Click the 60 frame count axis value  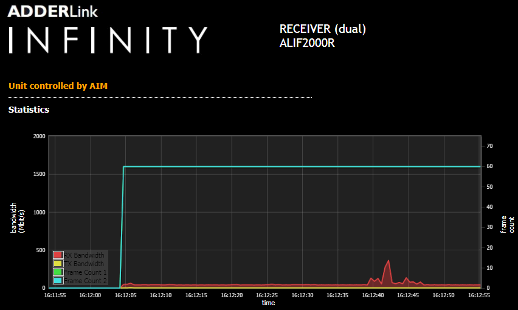click(489, 166)
